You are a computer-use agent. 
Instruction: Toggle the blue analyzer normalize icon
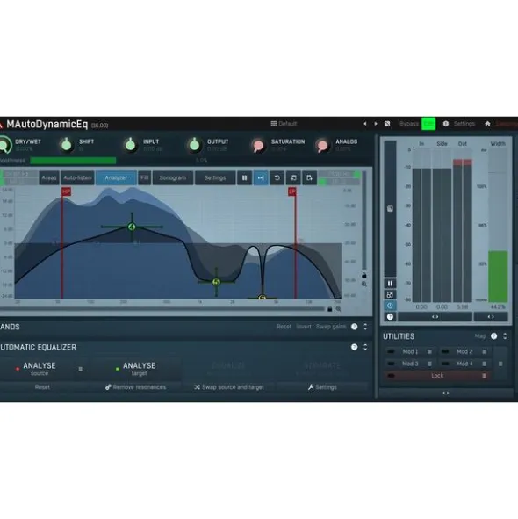[x=261, y=177]
